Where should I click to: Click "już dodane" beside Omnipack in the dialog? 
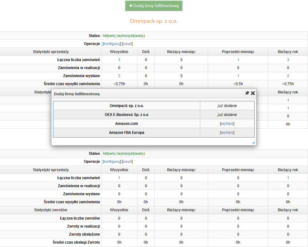tap(227, 106)
